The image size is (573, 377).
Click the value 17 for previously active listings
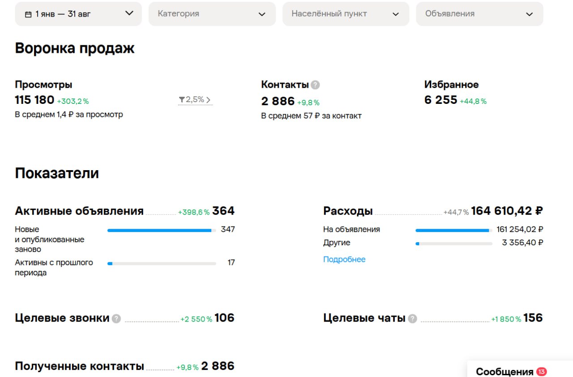tap(231, 263)
